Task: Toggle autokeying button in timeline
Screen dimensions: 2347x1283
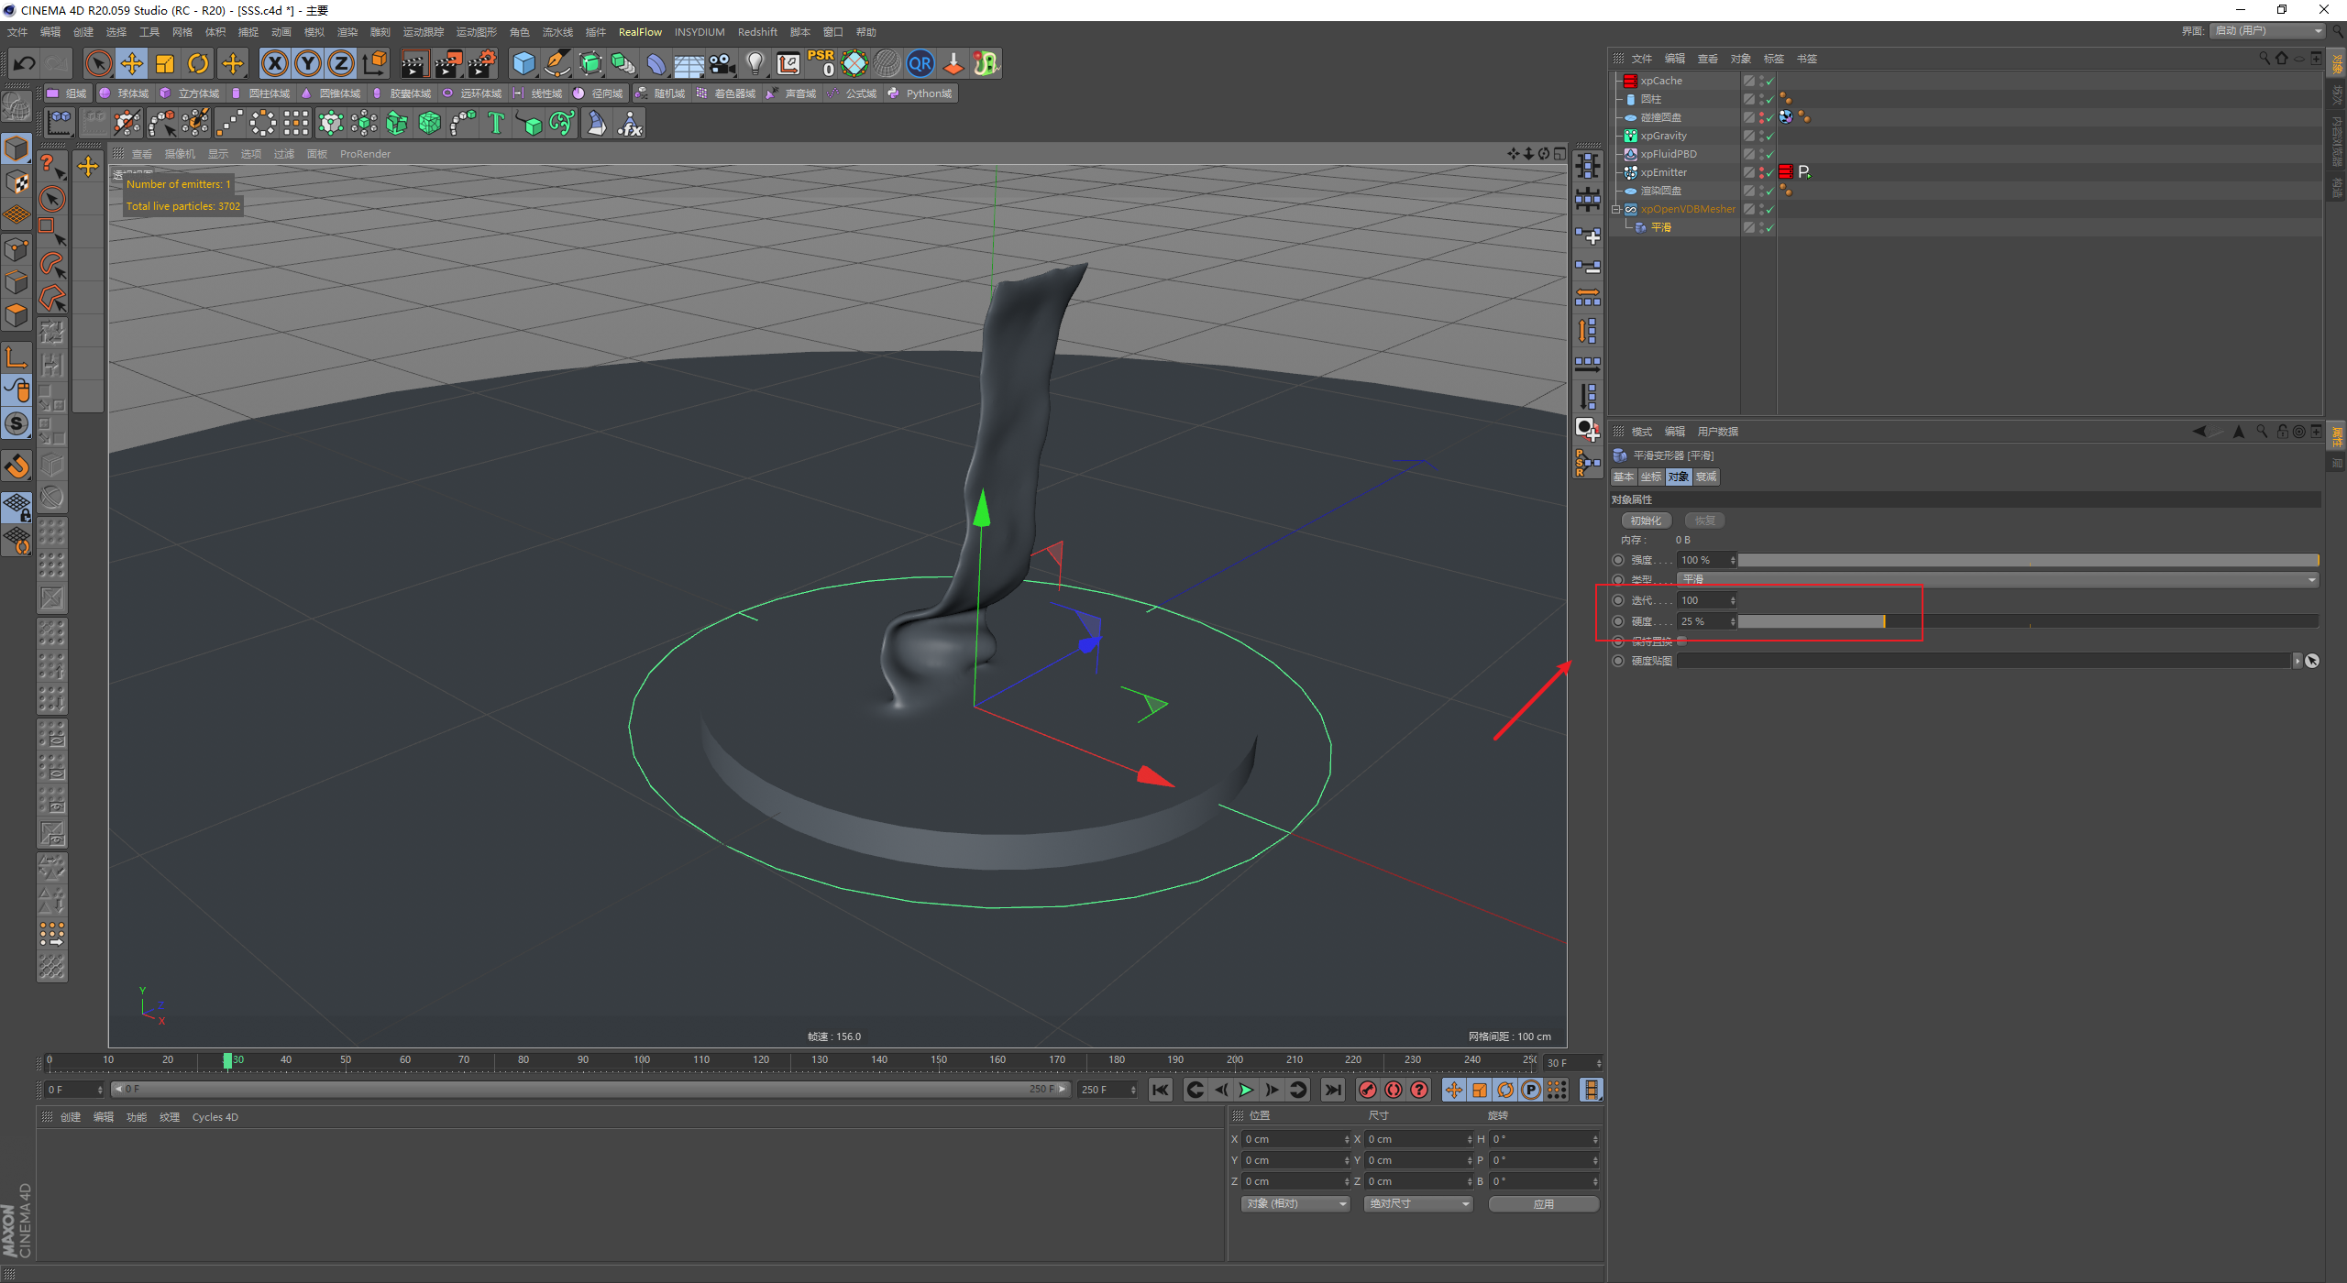Action: point(1394,1090)
